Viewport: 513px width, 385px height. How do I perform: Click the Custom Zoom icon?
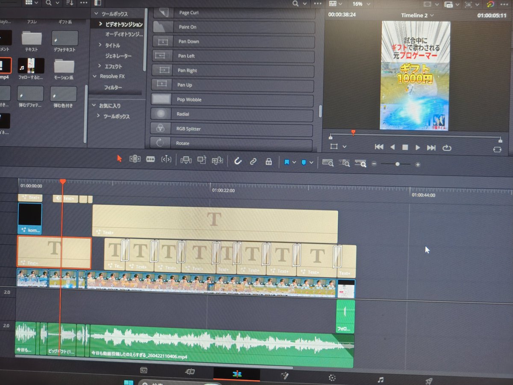click(x=361, y=163)
